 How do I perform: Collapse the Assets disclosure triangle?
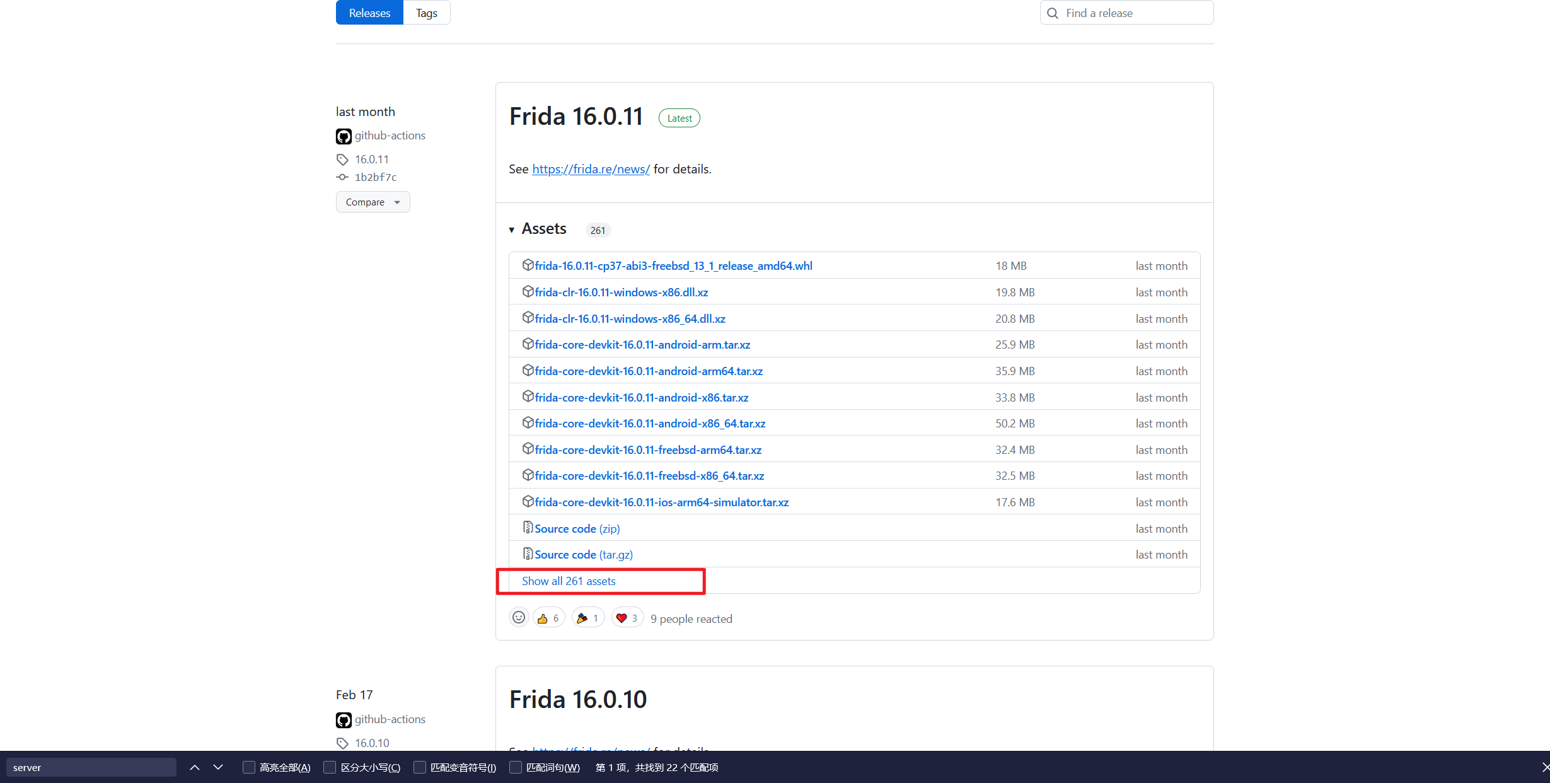[x=512, y=230]
